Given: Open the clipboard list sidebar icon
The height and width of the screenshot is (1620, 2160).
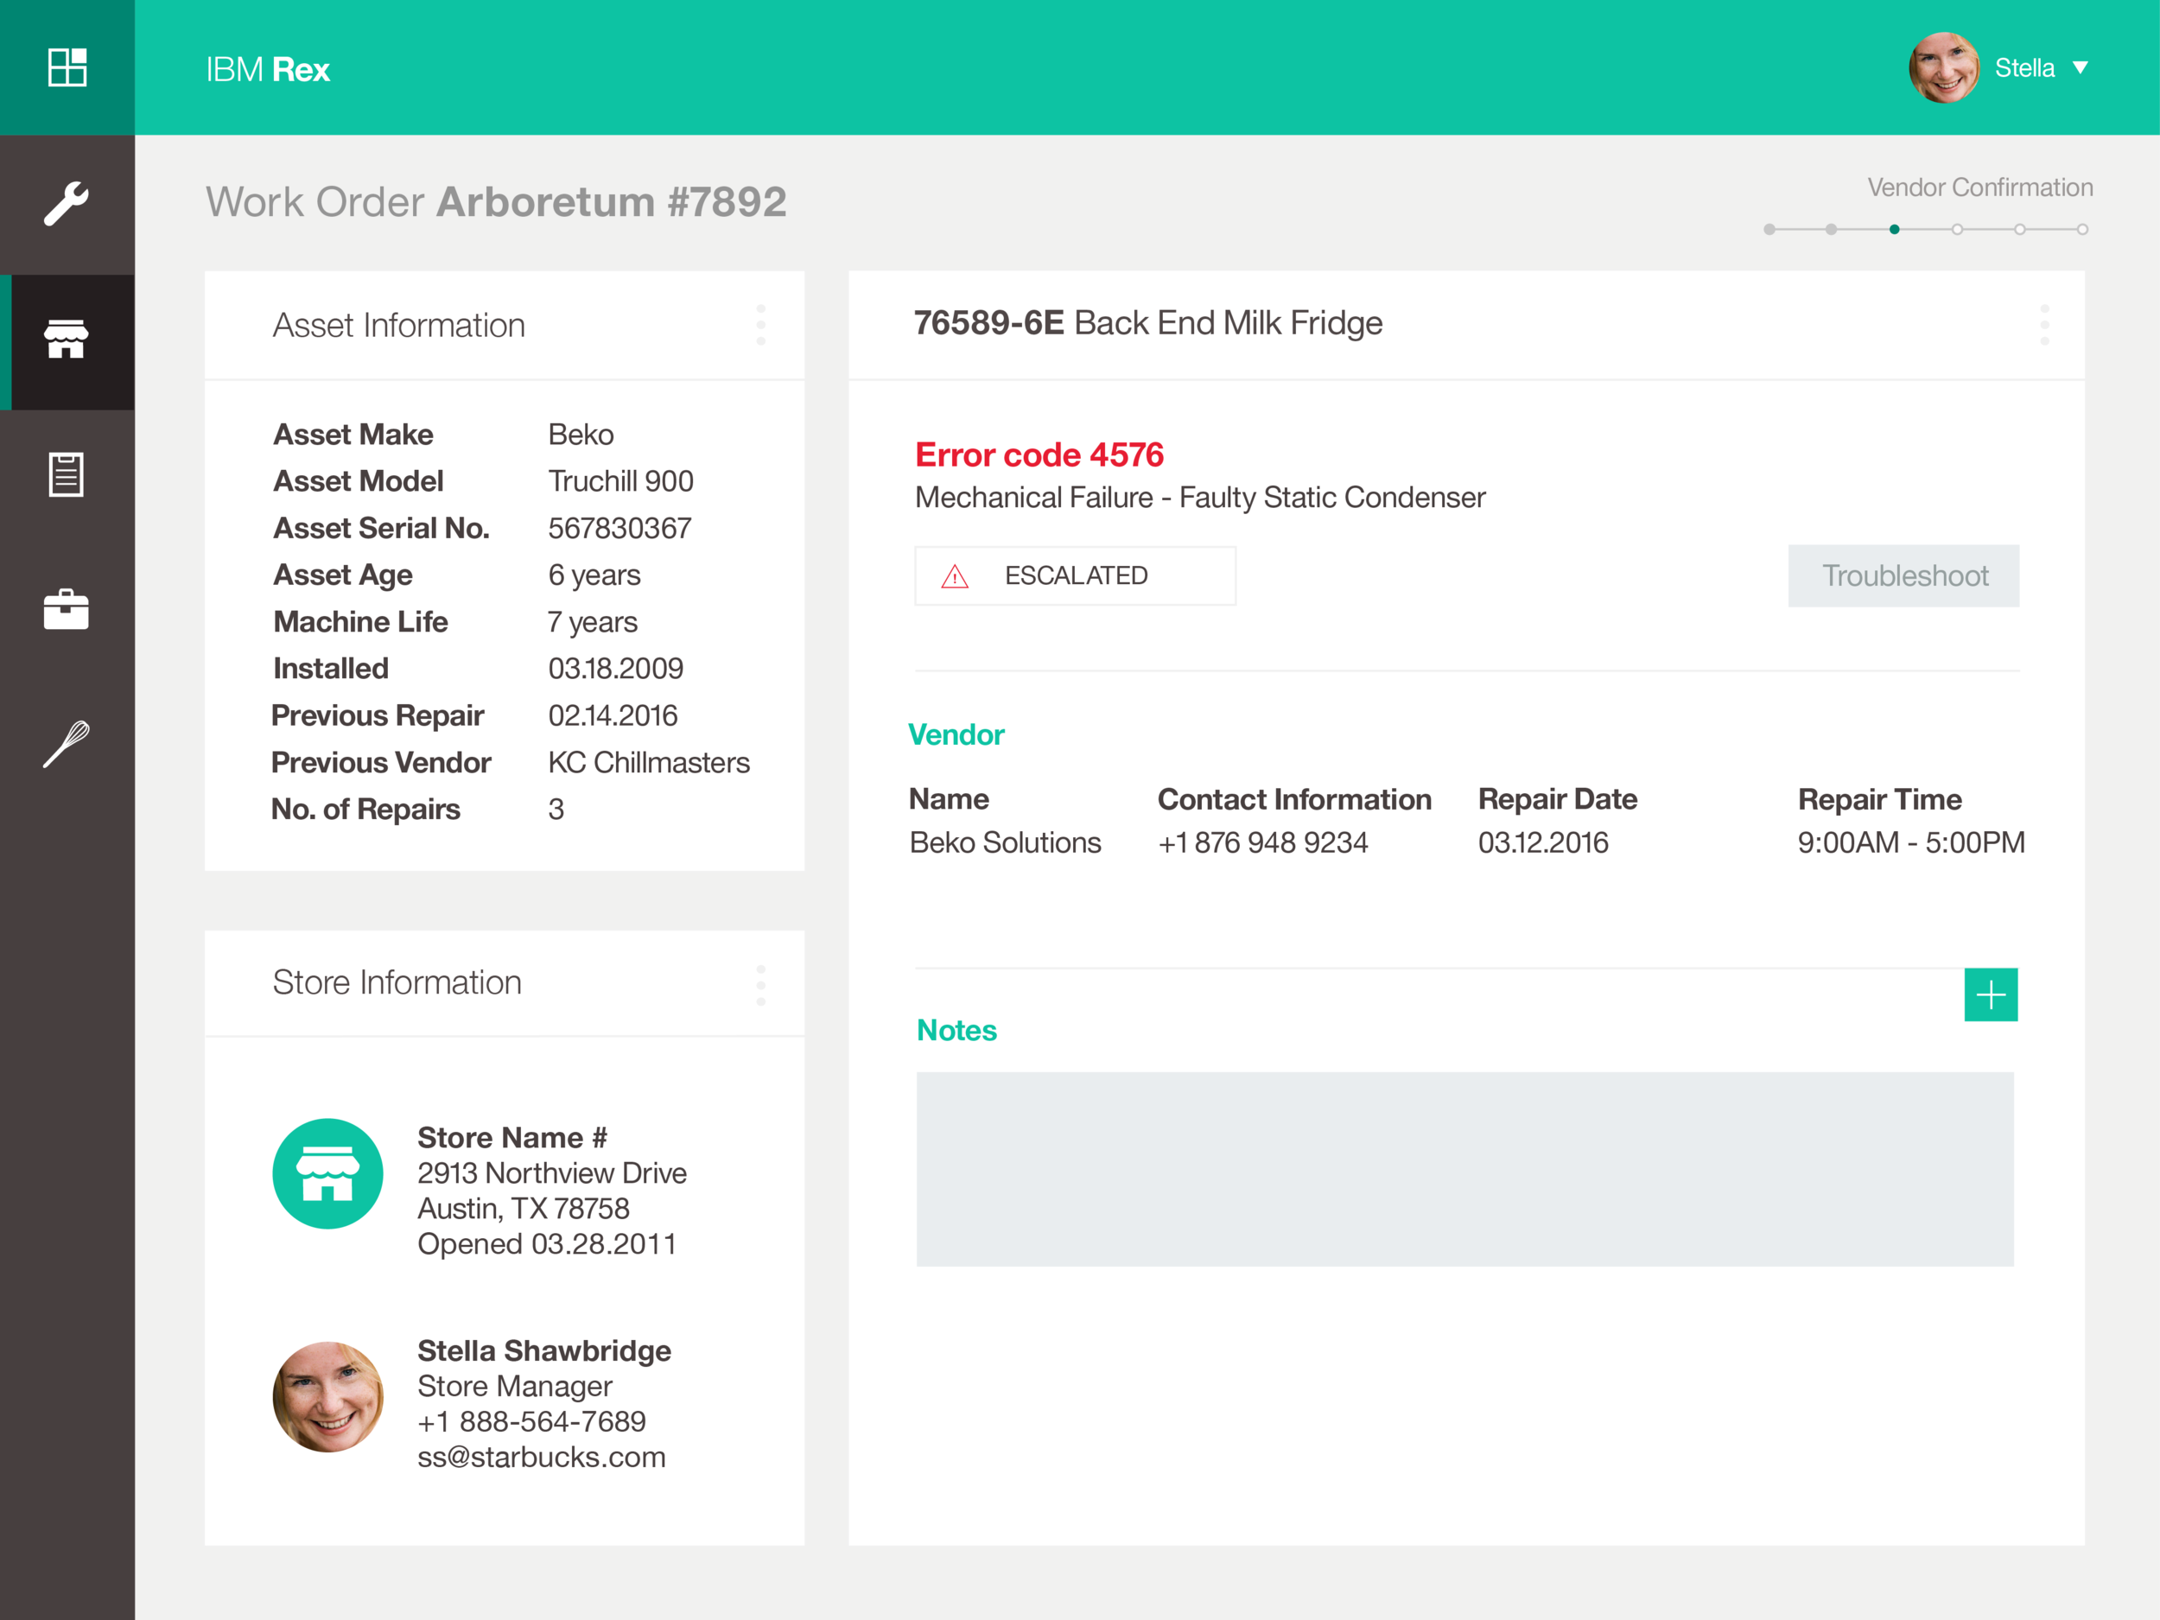Looking at the screenshot, I should (x=67, y=474).
